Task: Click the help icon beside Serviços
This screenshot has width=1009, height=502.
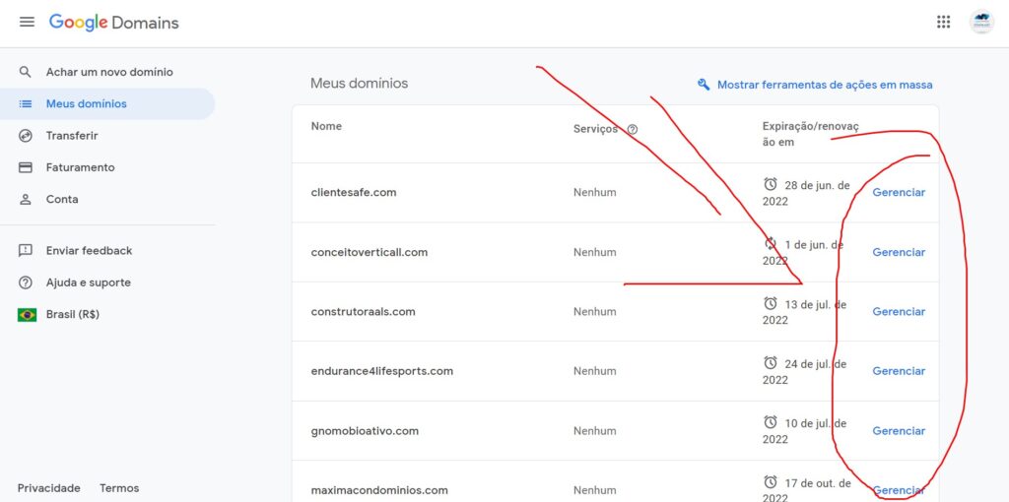Action: 632,129
